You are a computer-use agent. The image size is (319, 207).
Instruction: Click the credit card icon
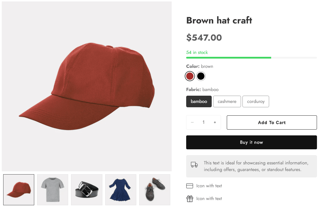point(190,186)
